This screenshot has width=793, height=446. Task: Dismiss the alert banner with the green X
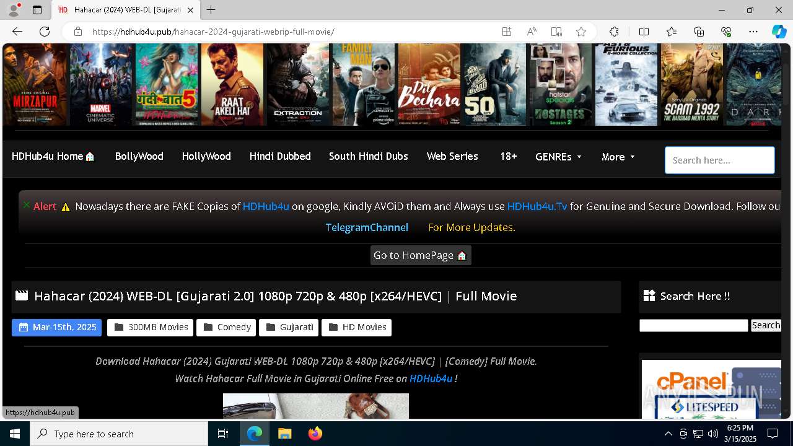pyautogui.click(x=27, y=204)
